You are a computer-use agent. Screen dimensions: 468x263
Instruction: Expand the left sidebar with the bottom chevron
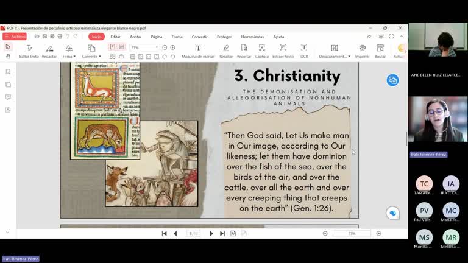(x=8, y=232)
